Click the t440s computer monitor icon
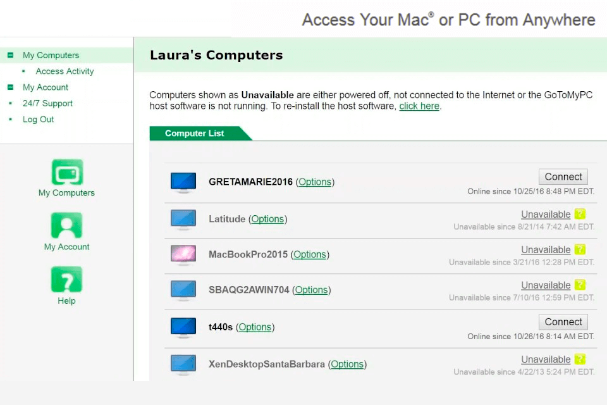This screenshot has width=607, height=405. (183, 328)
